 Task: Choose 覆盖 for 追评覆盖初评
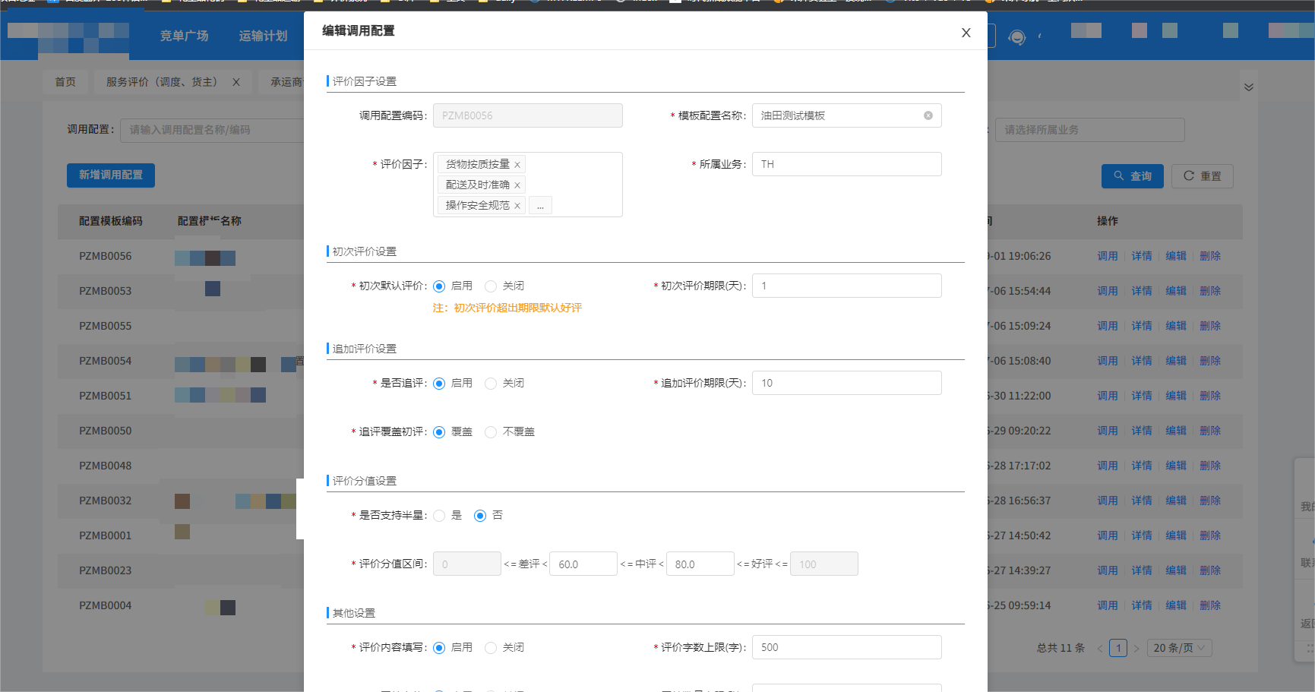pos(439,432)
